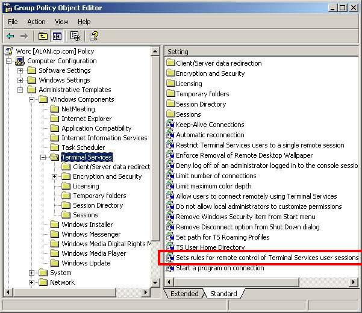Click the Forward arrow toolbar icon

coord(24,36)
